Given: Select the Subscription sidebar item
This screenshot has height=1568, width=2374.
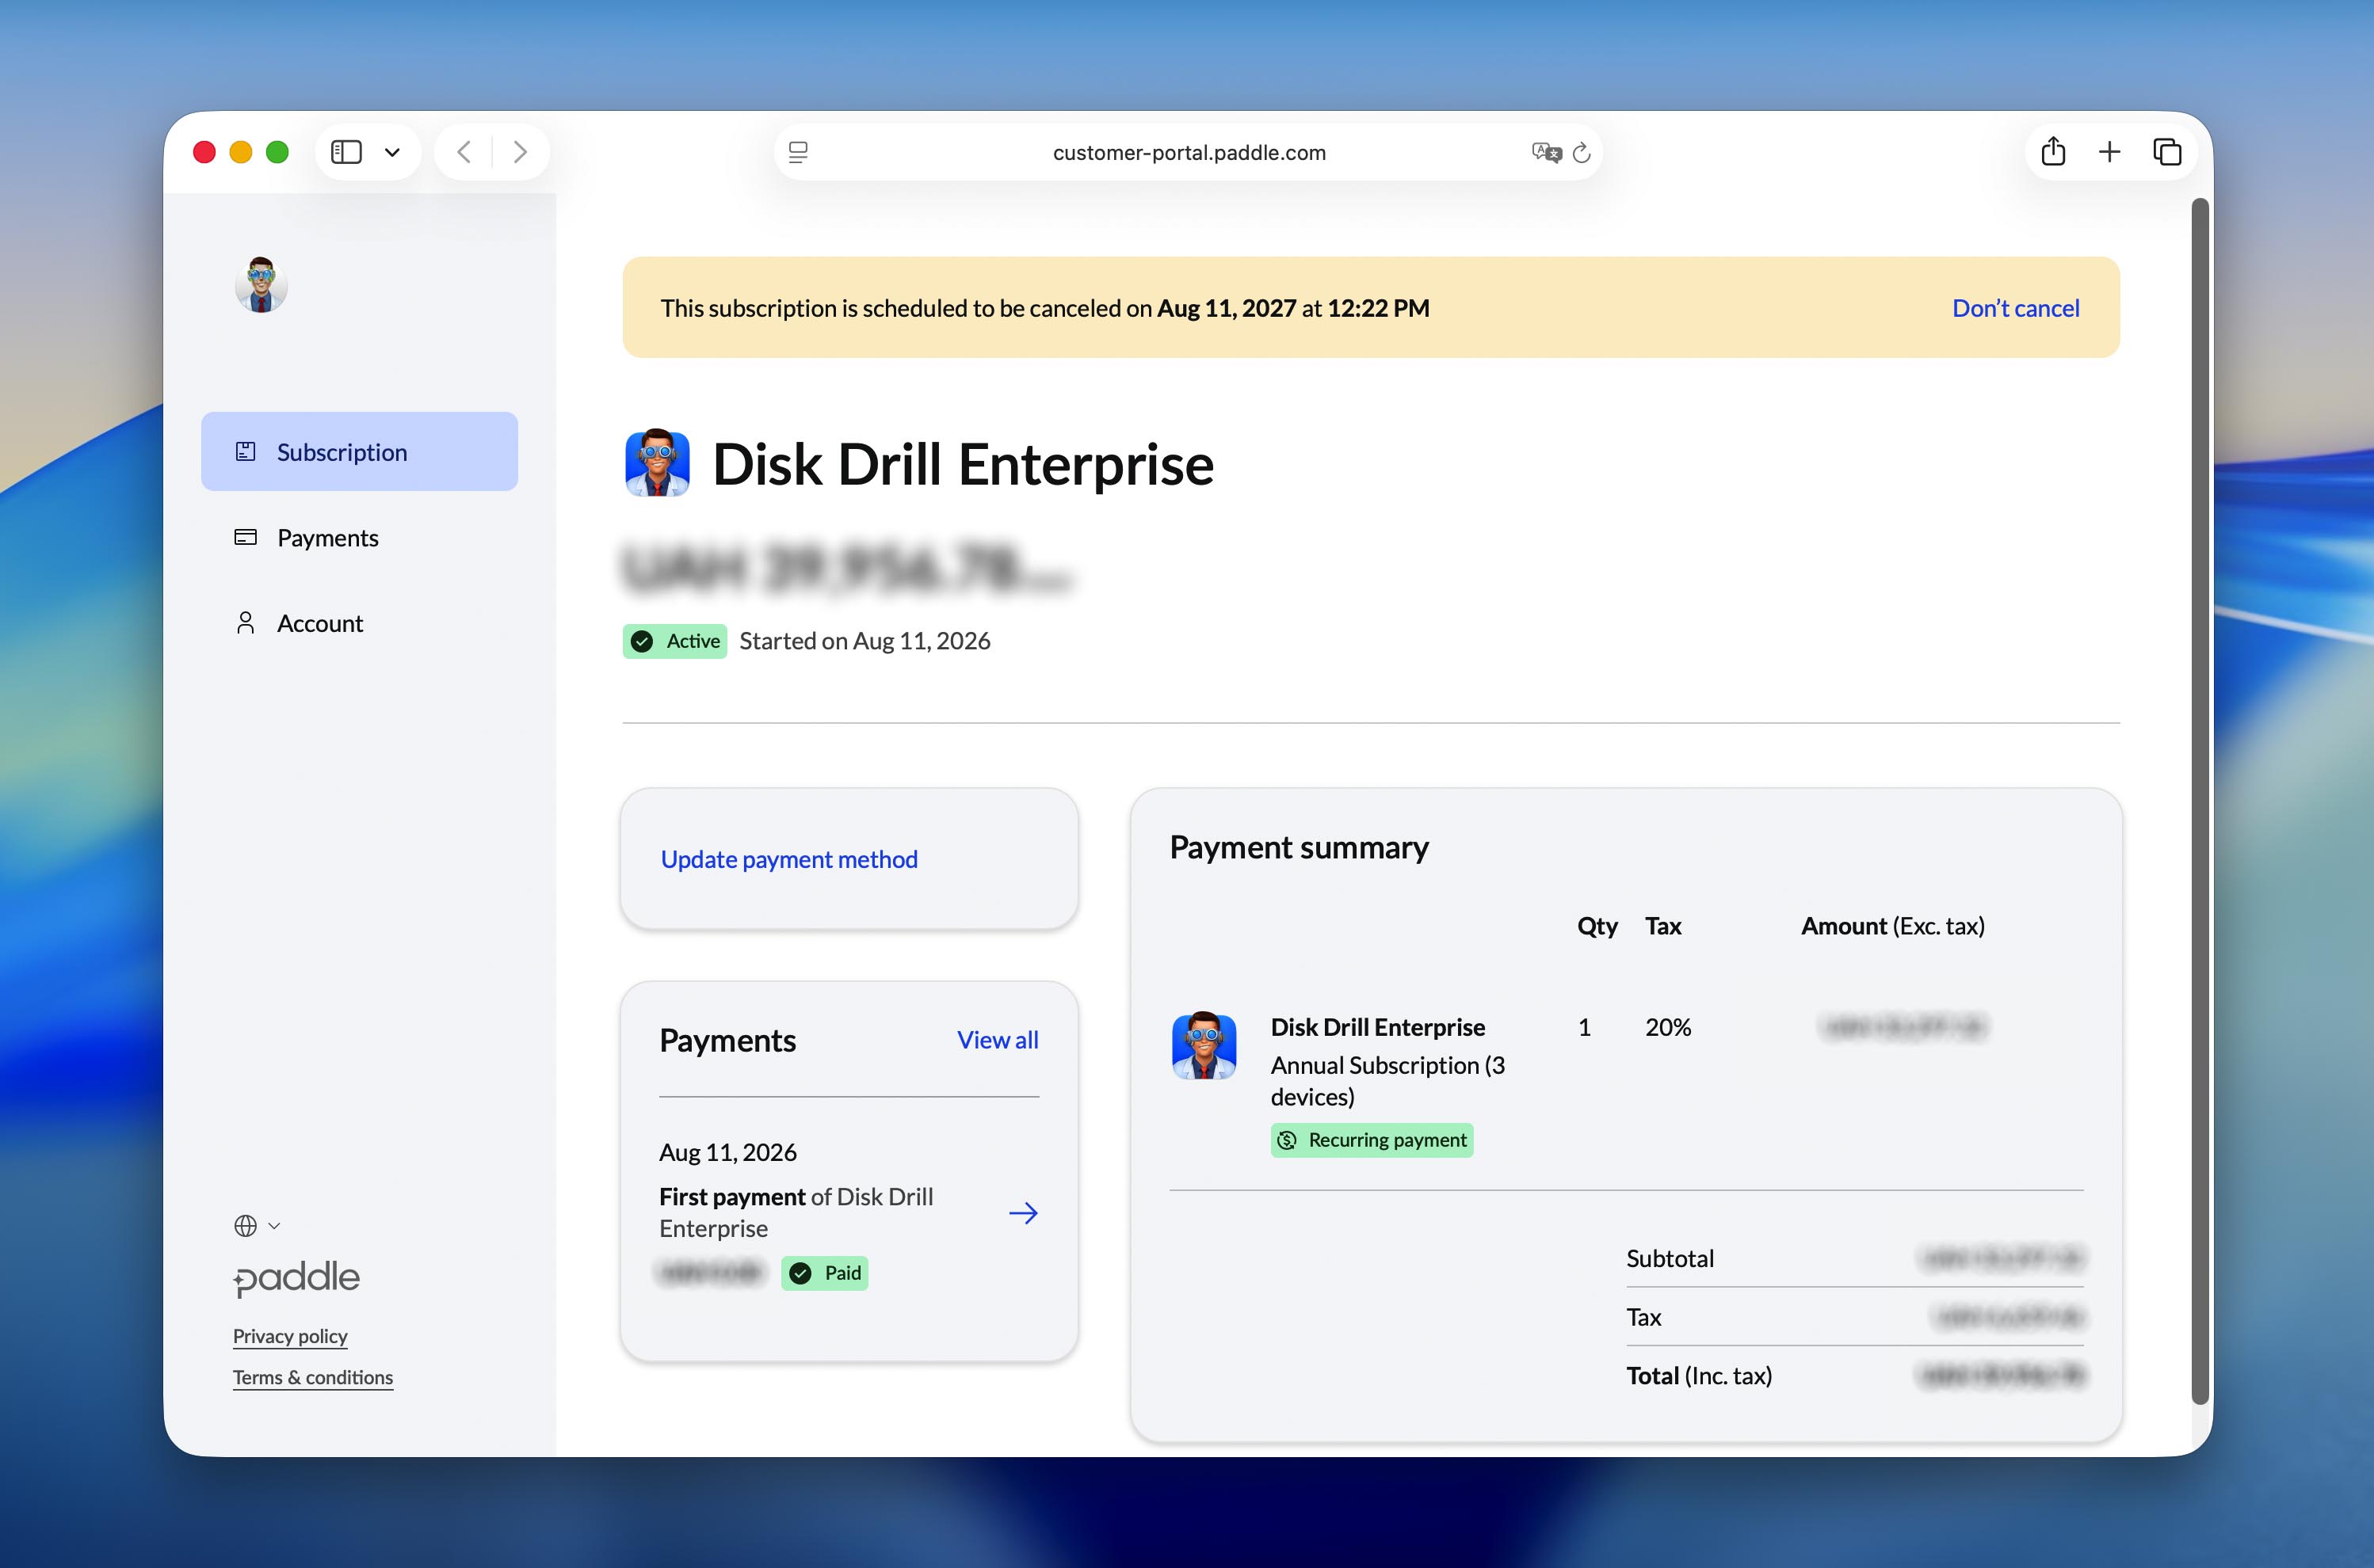Looking at the screenshot, I should 359,452.
